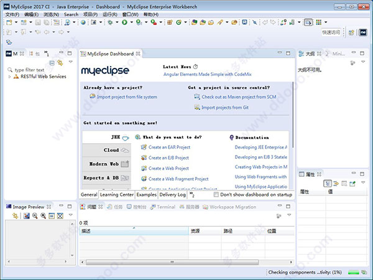
Task: Click the 快速访问 quick access field
Action: (x=331, y=32)
